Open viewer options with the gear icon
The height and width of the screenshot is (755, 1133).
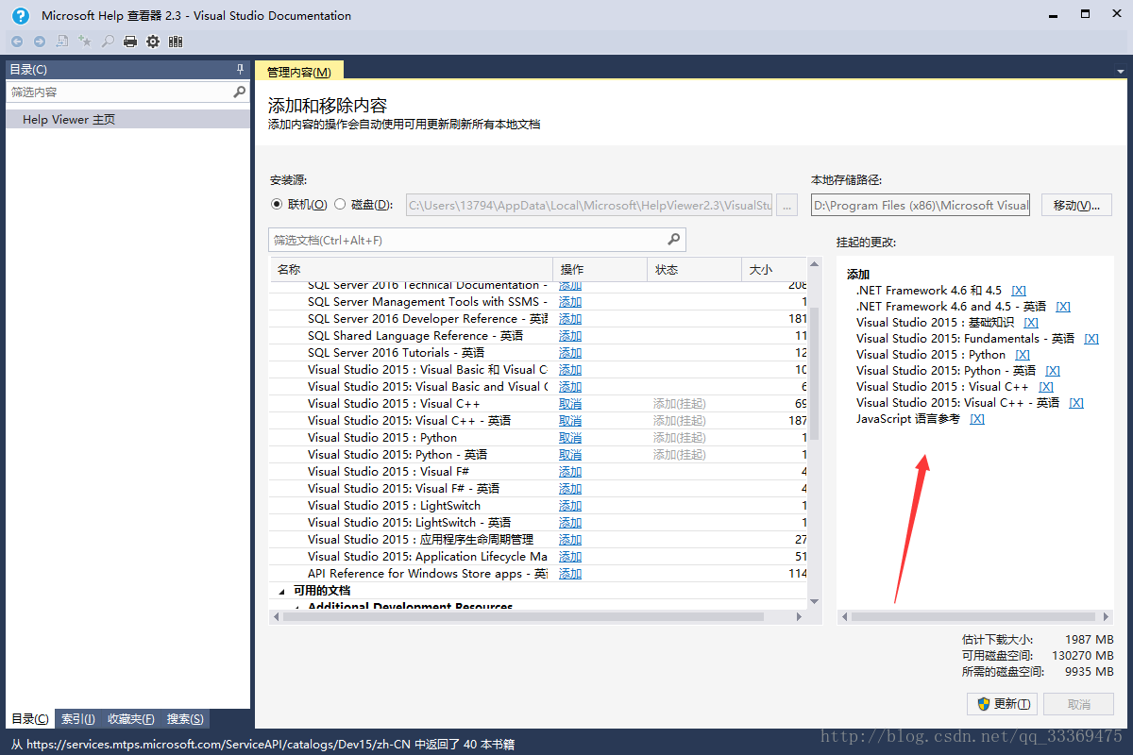click(153, 42)
